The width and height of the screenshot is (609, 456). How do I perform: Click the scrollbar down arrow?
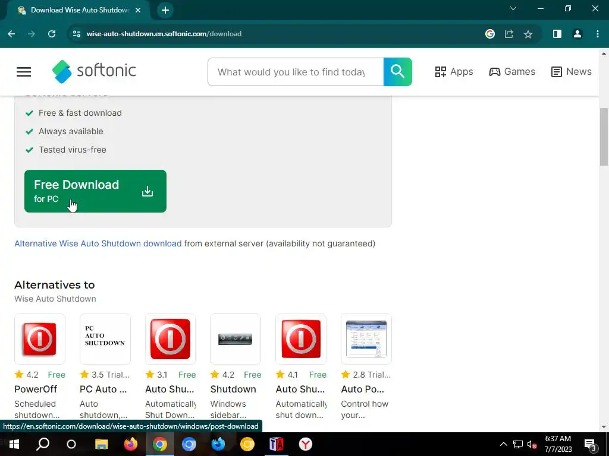[x=604, y=427]
